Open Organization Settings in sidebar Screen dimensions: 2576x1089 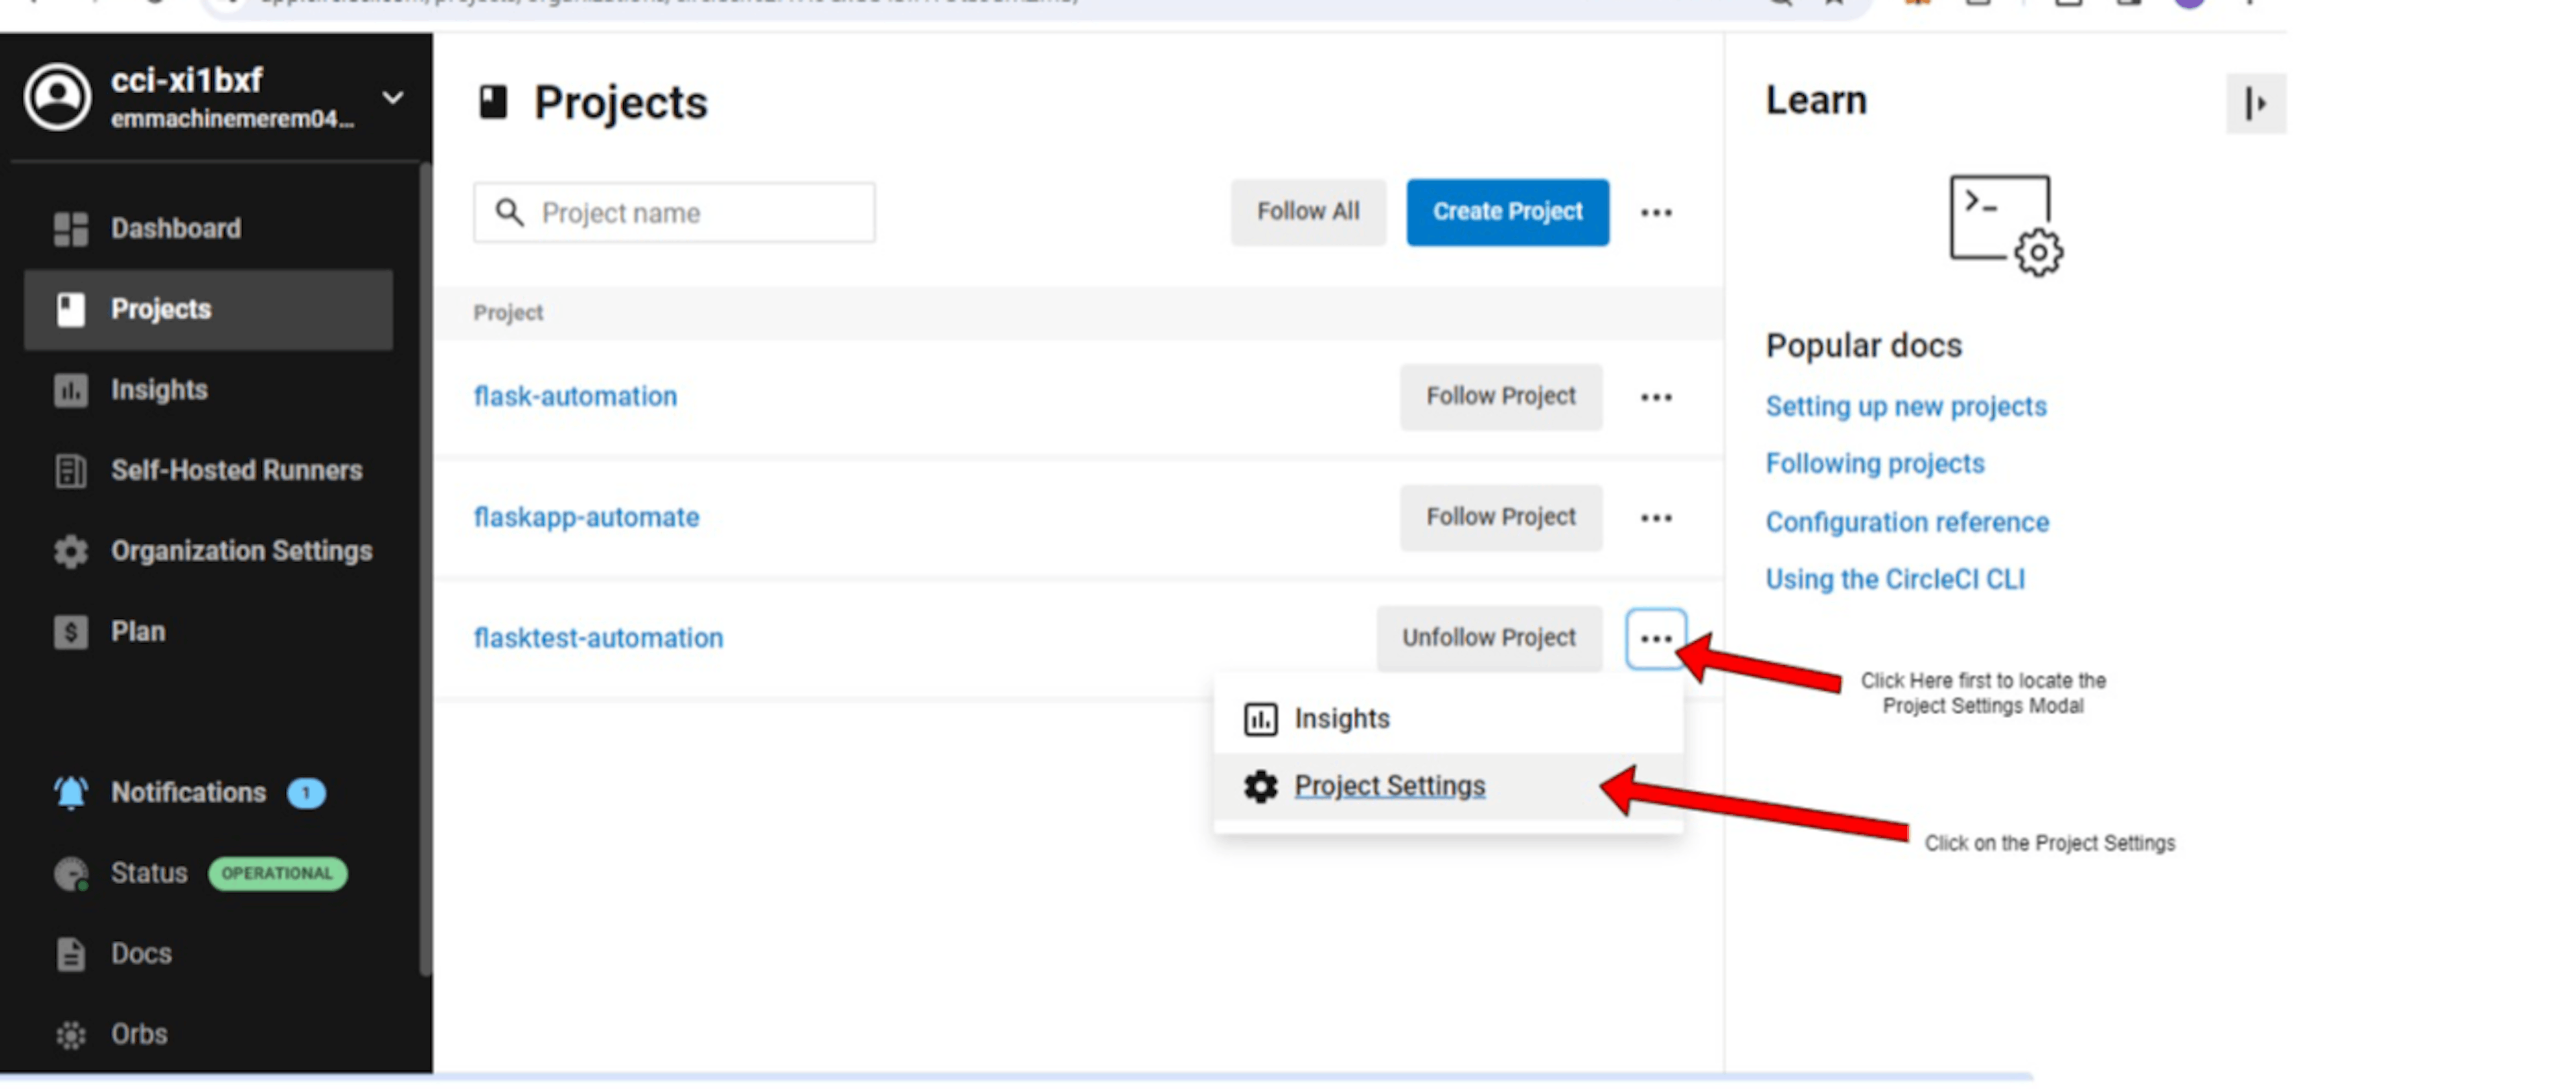click(x=208, y=551)
